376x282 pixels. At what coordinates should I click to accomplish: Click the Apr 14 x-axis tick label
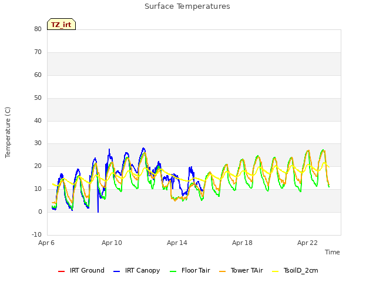click(177, 243)
